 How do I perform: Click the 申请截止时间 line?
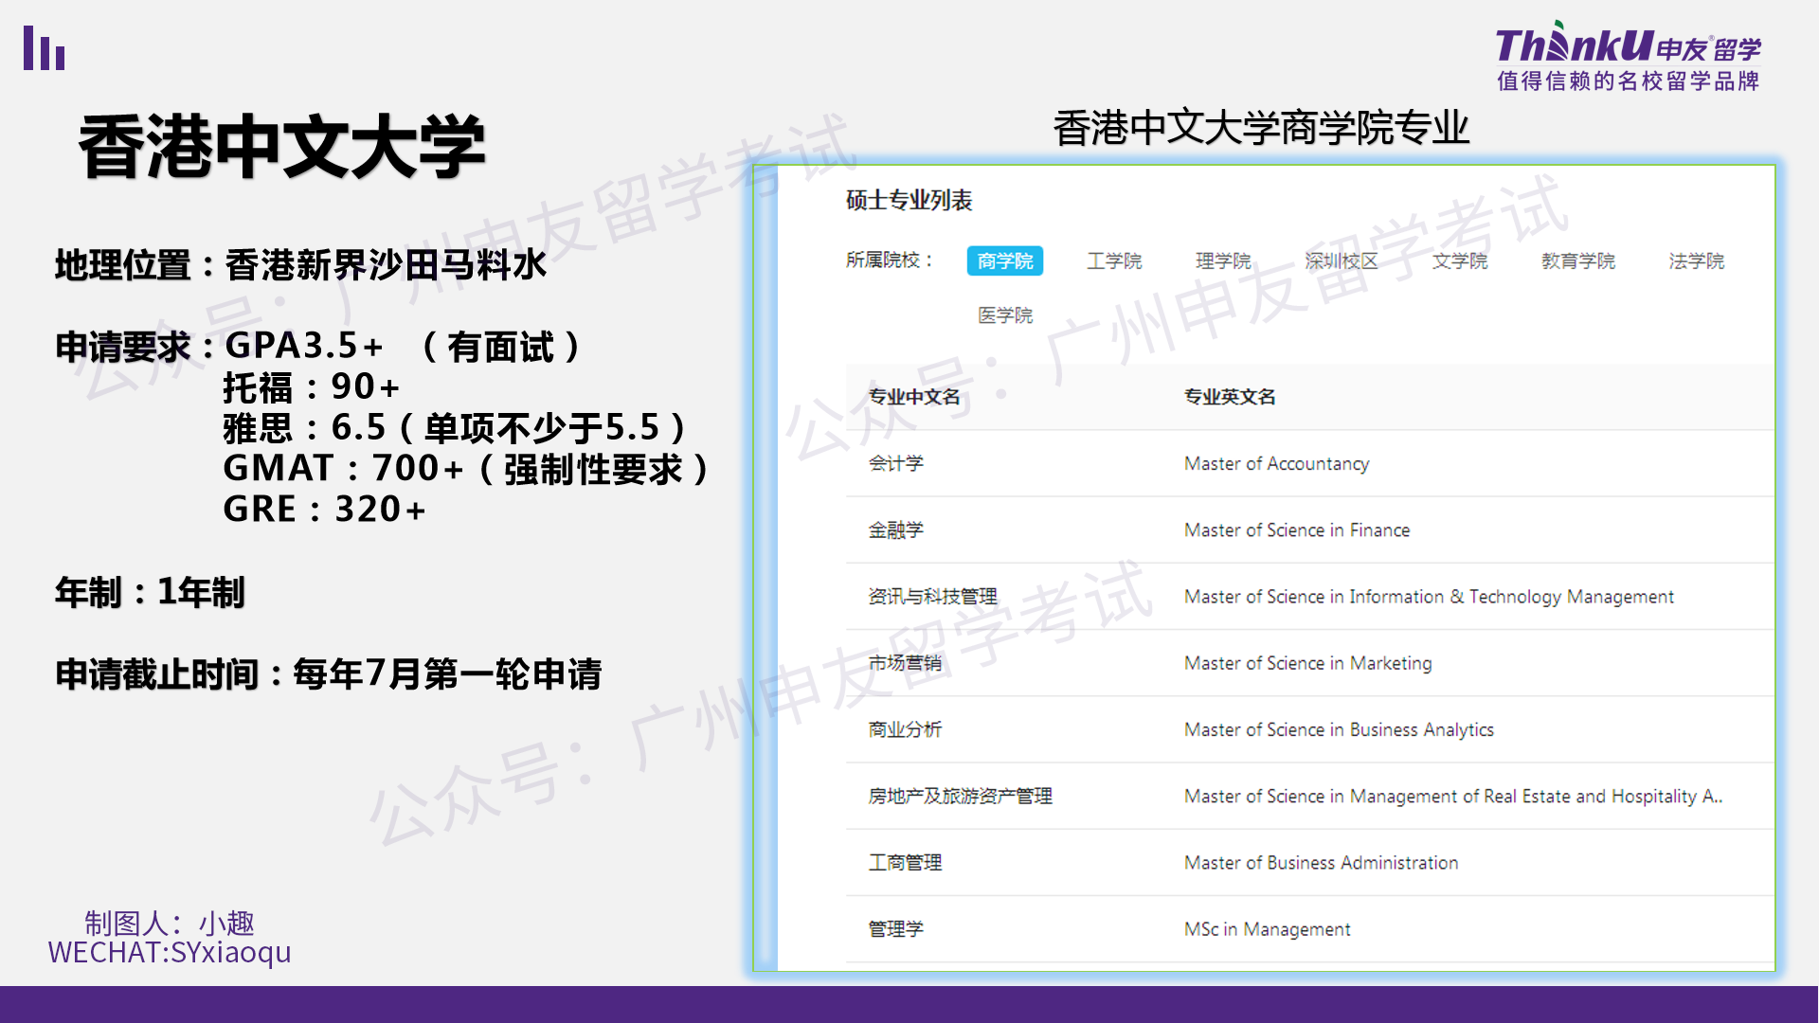[x=328, y=674]
